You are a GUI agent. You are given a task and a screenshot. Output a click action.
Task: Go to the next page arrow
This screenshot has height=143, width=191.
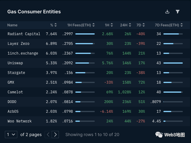pyautogui.click(x=55, y=135)
